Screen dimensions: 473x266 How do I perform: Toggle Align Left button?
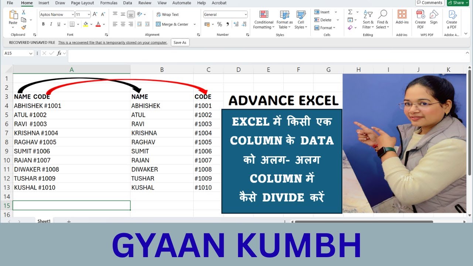(x=115, y=24)
